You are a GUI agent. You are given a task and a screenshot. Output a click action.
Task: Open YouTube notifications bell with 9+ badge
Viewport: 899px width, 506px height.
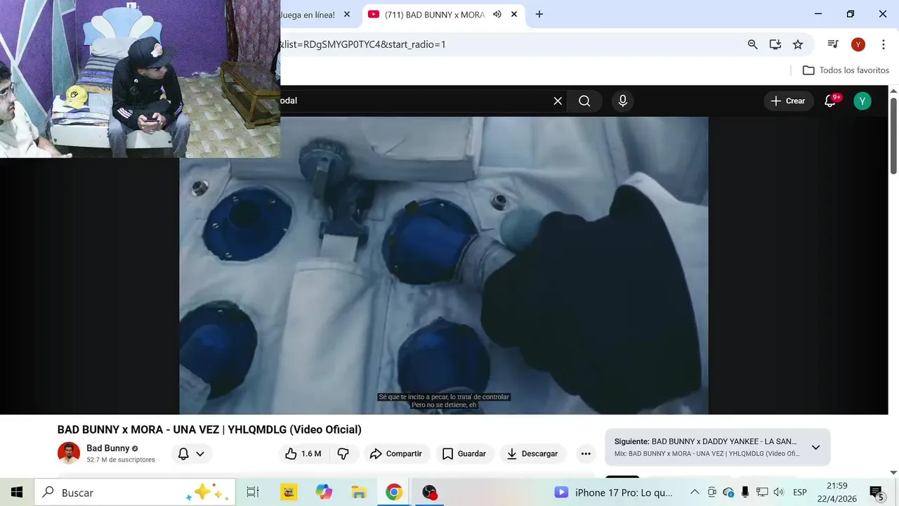(x=830, y=101)
